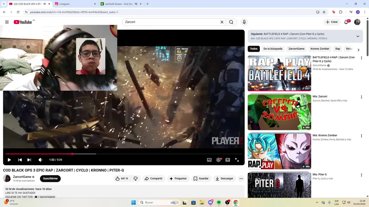Open YouTube account avatar menu
369x207 pixels.
(x=357, y=22)
